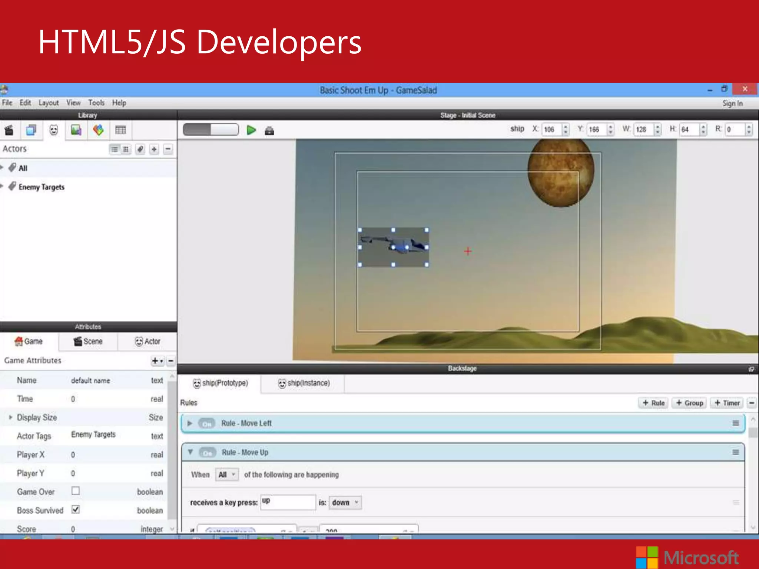
Task: Add a new Group
Action: pos(690,403)
